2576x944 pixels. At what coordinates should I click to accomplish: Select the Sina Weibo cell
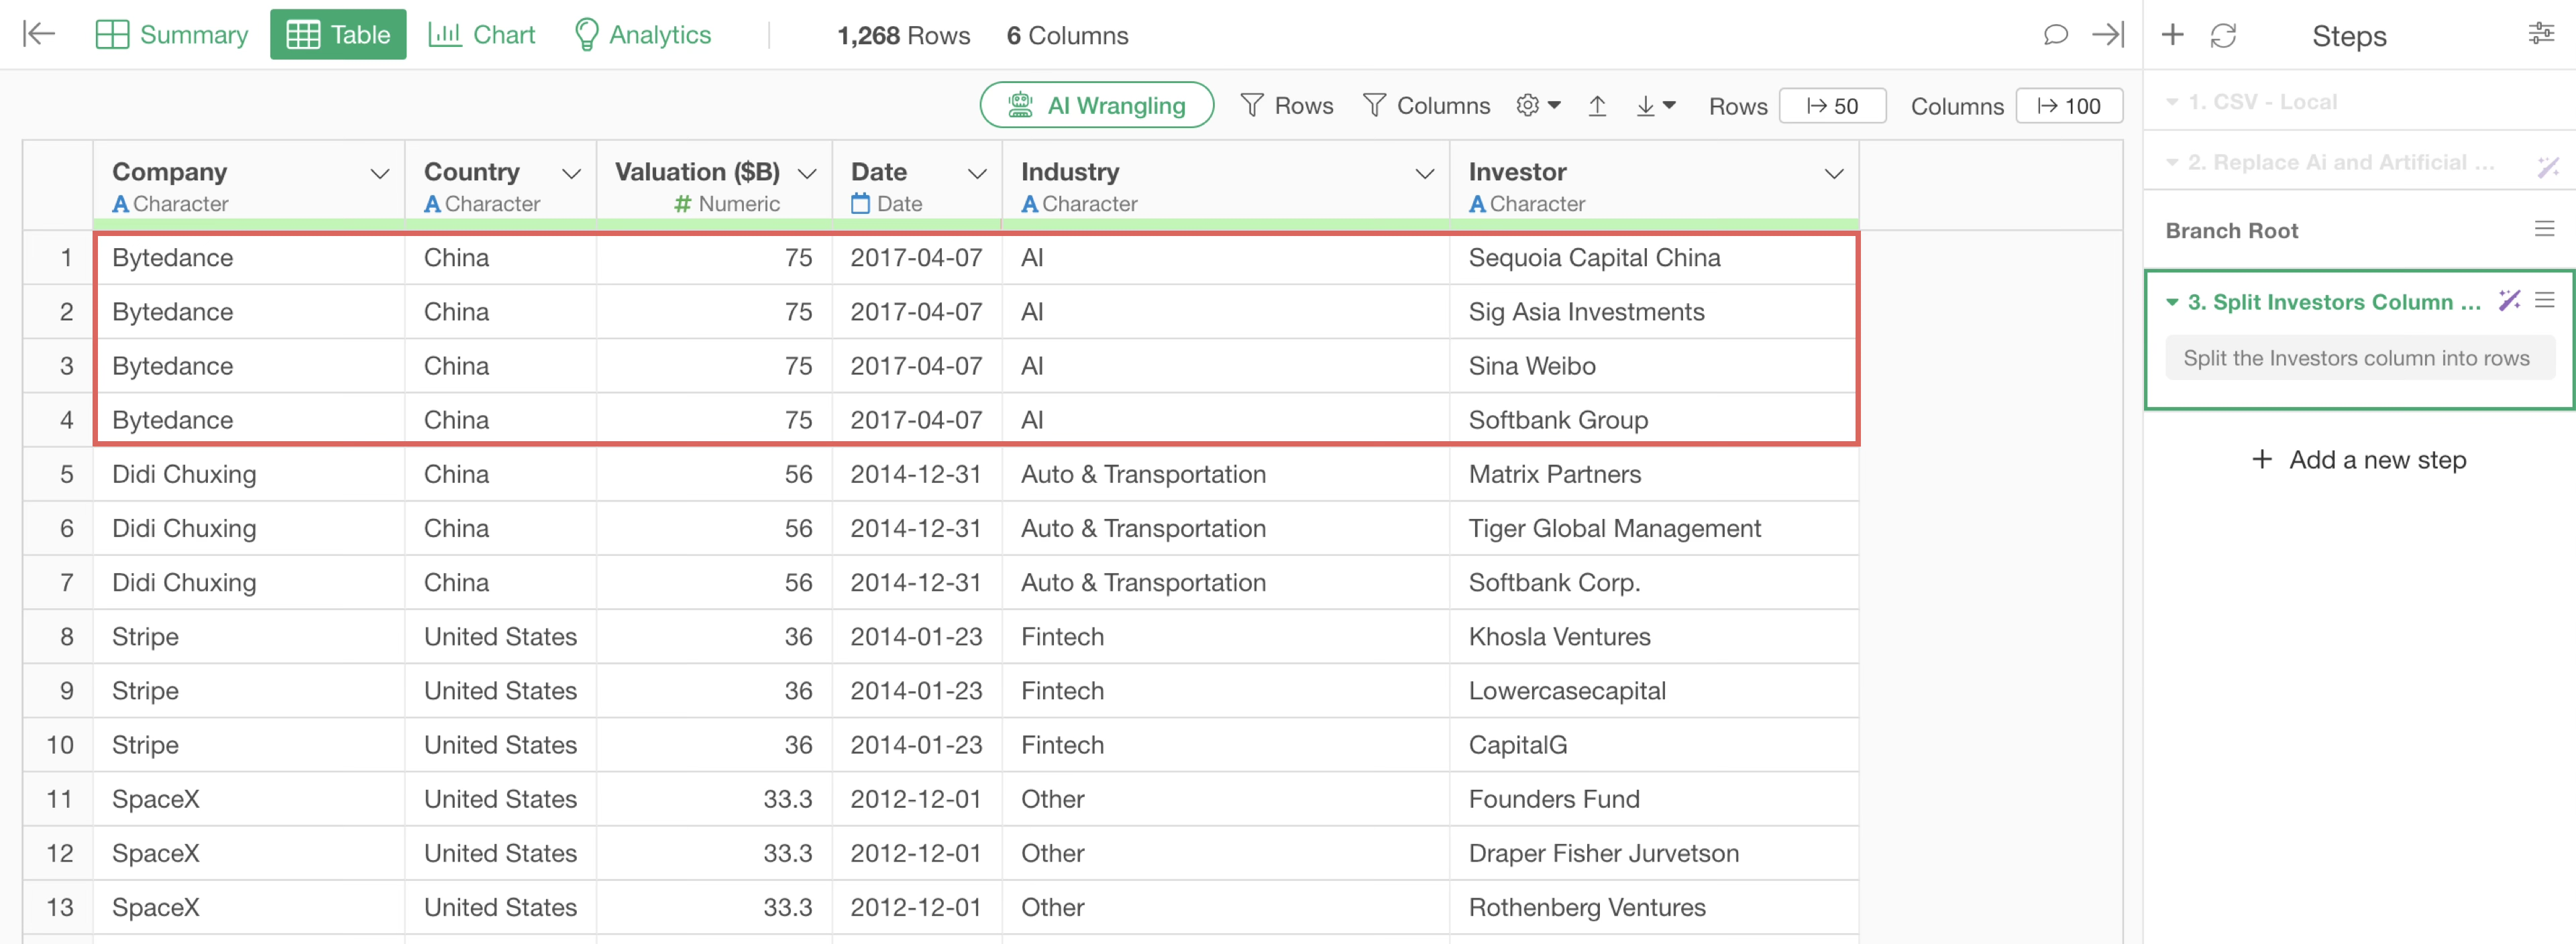point(1654,365)
